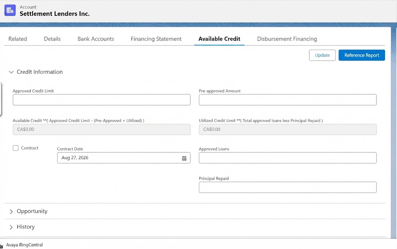Image resolution: width=397 pixels, height=249 pixels.
Task: Click into the Principal Repaid field
Action: [288, 187]
